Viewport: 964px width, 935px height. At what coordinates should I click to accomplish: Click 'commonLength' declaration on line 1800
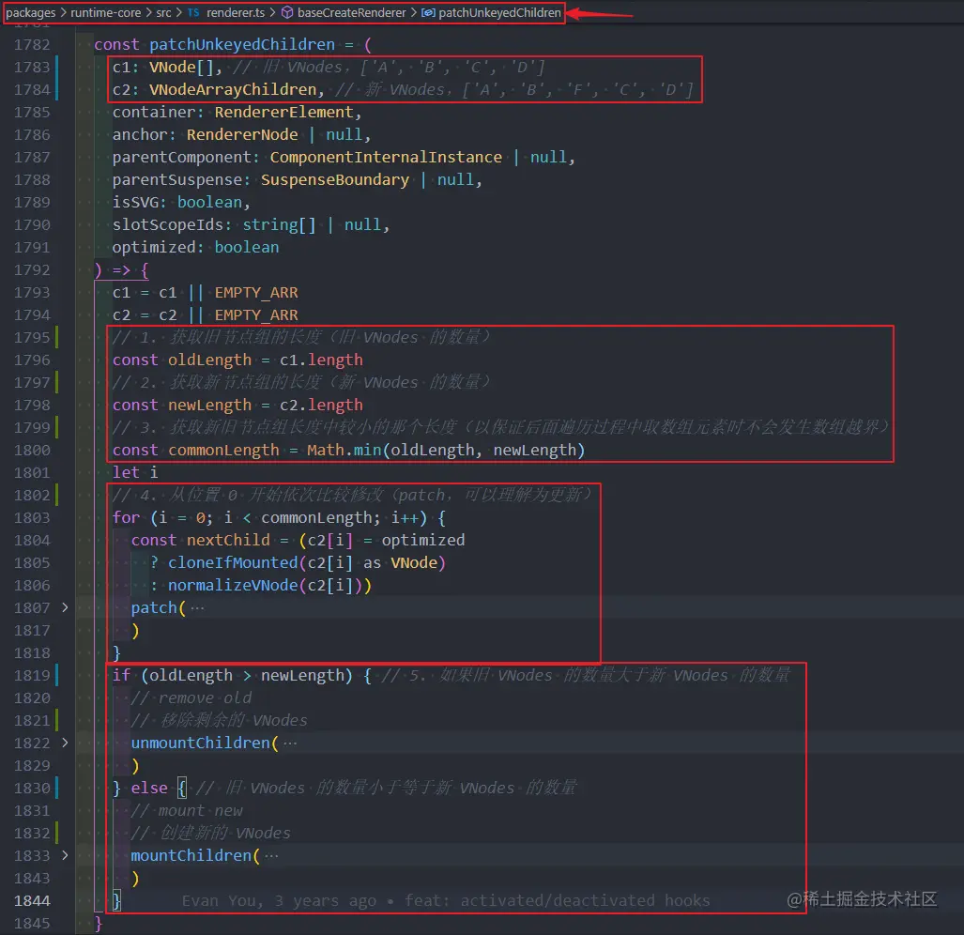click(223, 450)
